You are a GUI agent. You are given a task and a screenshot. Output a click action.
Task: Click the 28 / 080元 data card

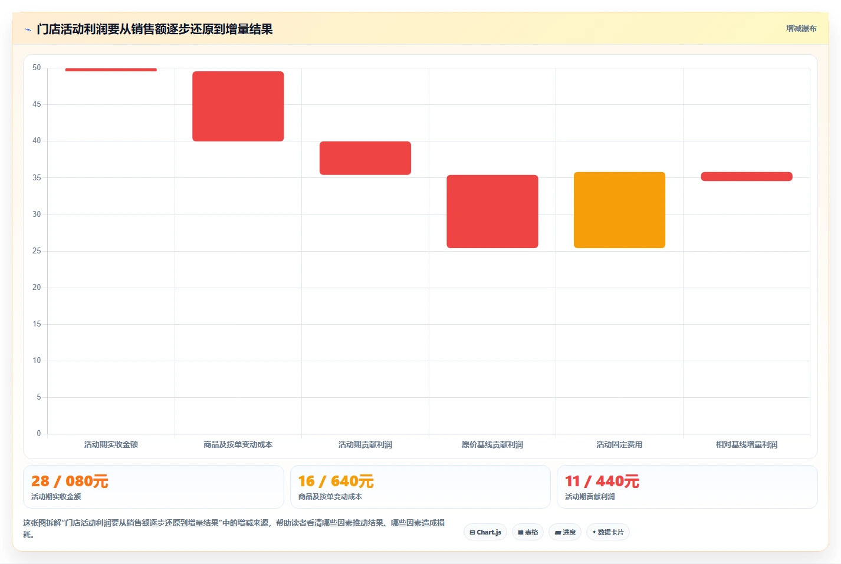coord(153,487)
